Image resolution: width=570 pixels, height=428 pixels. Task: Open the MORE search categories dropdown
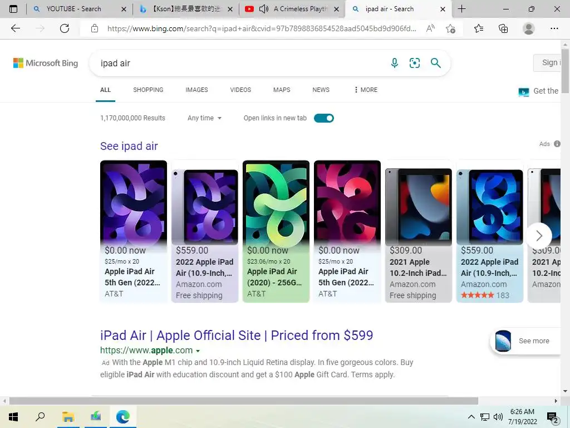click(366, 90)
